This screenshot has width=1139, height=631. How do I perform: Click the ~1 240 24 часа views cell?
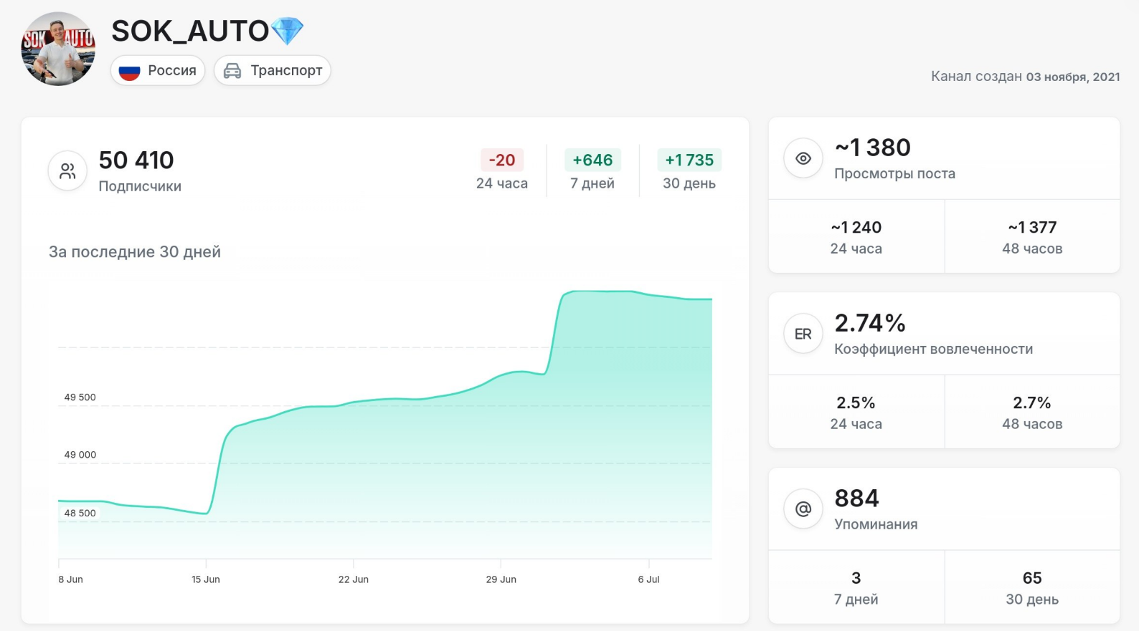[x=856, y=236]
